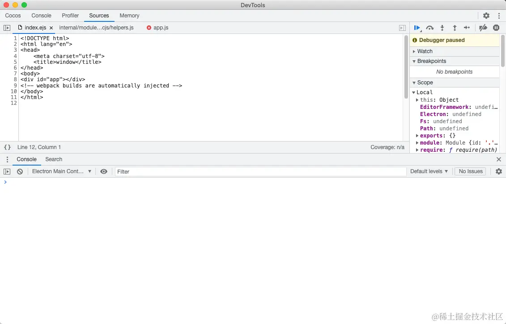
Task: Show the console sidebar
Action: point(7,171)
